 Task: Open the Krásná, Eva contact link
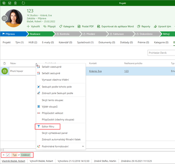(95, 71)
